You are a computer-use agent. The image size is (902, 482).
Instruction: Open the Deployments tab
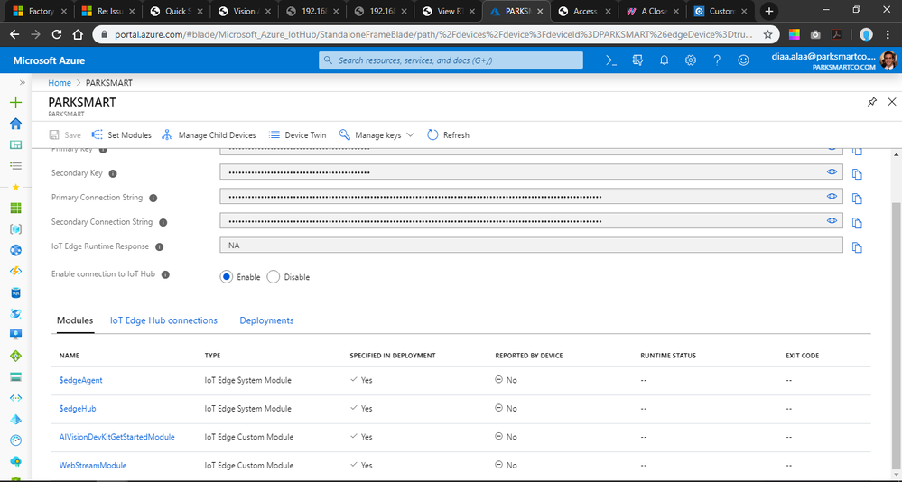[266, 320]
